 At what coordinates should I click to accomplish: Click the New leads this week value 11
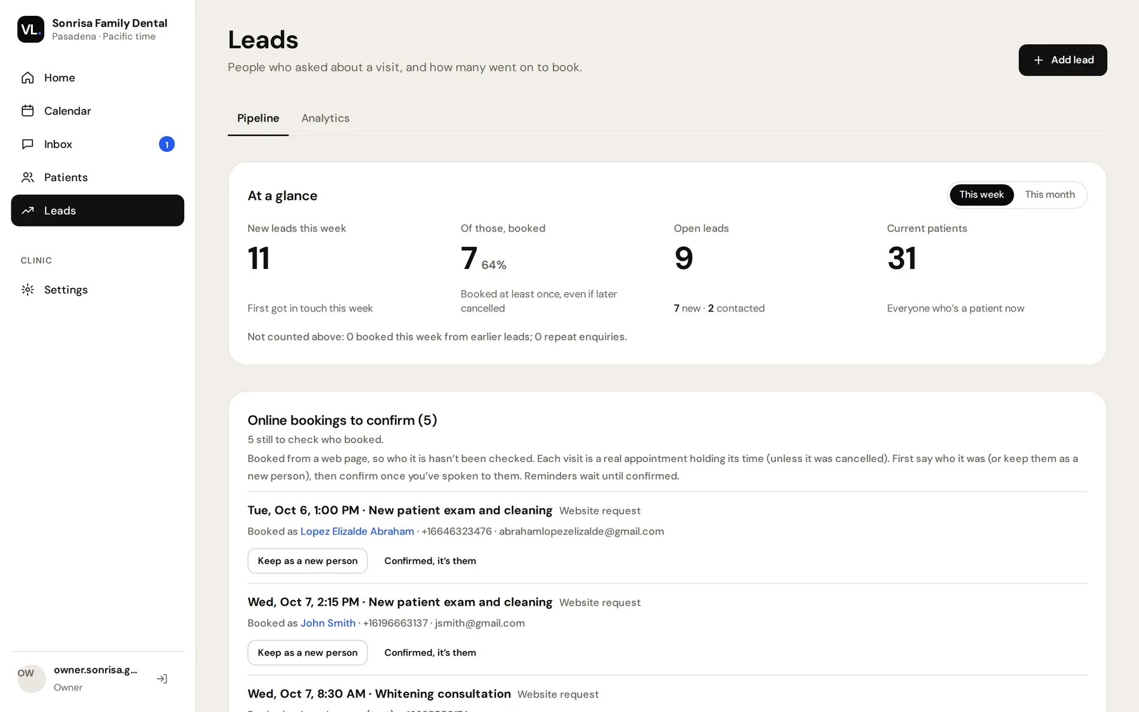point(259,258)
